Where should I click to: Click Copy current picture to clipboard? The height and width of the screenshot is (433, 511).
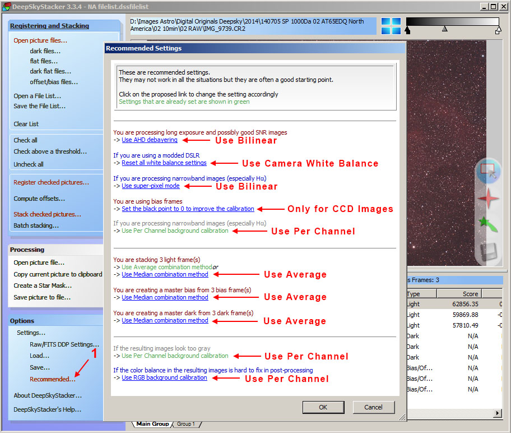point(58,274)
